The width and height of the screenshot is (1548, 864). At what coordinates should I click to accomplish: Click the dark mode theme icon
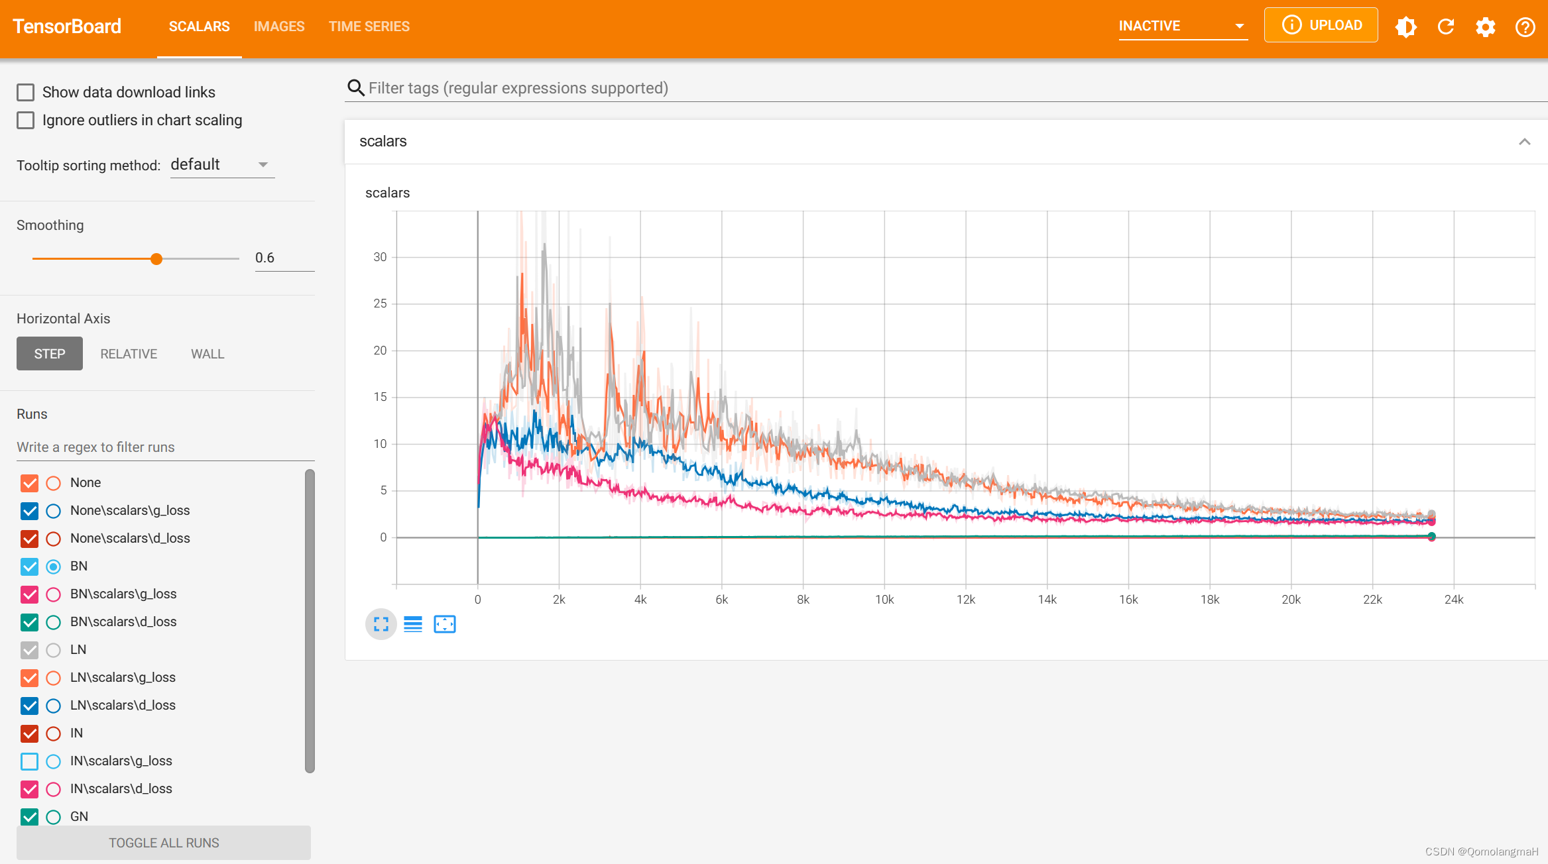[1405, 27]
